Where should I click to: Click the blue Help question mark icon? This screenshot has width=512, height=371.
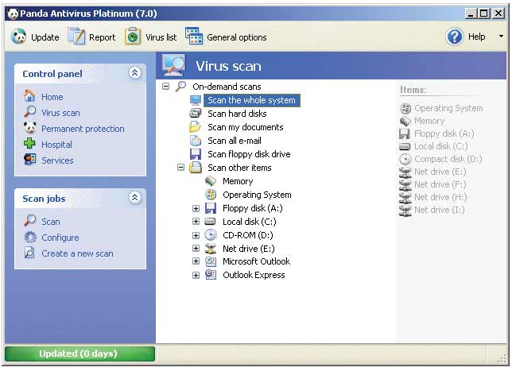(455, 37)
